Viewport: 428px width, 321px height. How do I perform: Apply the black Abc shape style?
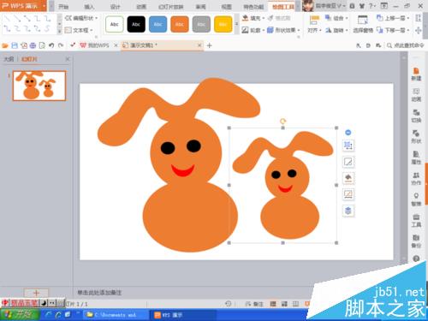[136, 24]
